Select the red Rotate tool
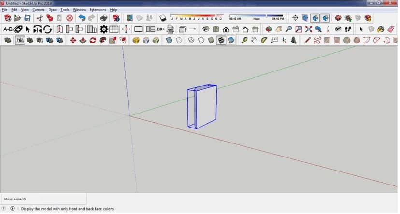 click(x=93, y=40)
